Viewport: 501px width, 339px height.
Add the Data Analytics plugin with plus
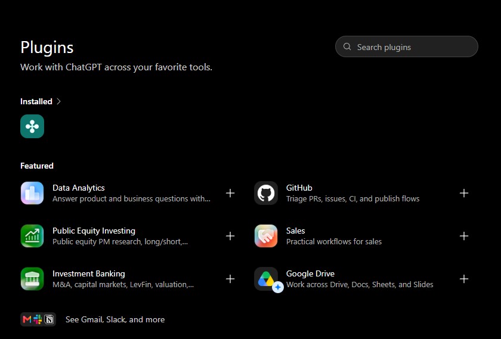(x=230, y=193)
